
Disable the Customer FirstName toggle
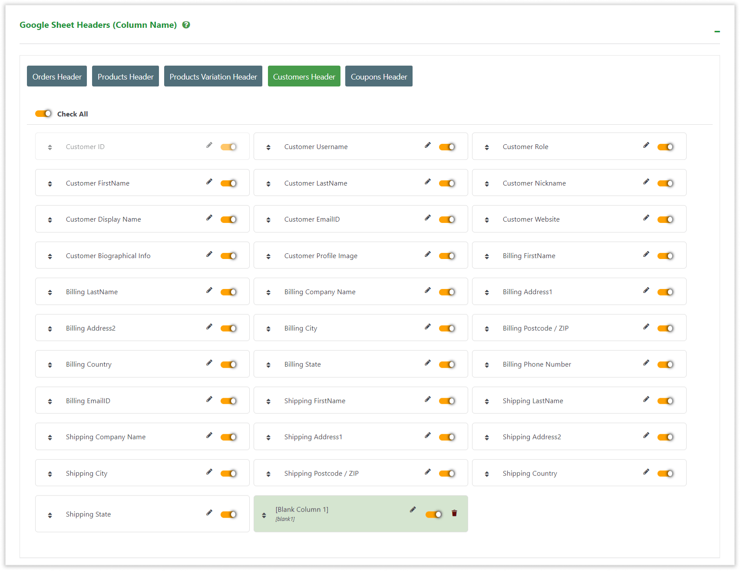(228, 183)
